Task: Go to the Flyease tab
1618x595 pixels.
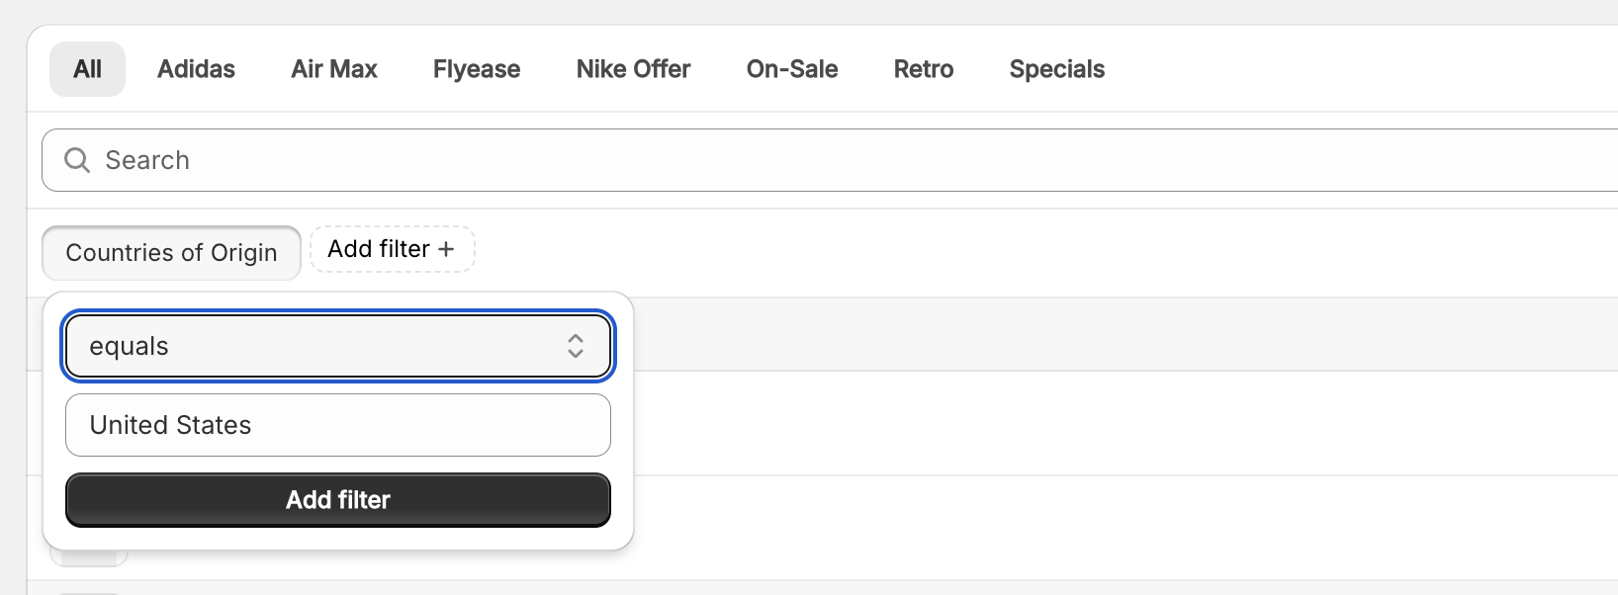Action: [x=477, y=69]
